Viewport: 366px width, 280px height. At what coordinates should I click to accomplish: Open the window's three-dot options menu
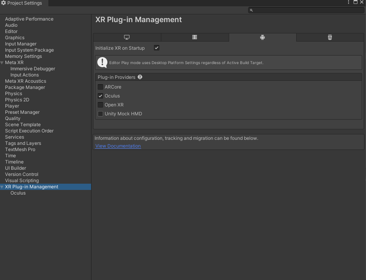coord(349,2)
